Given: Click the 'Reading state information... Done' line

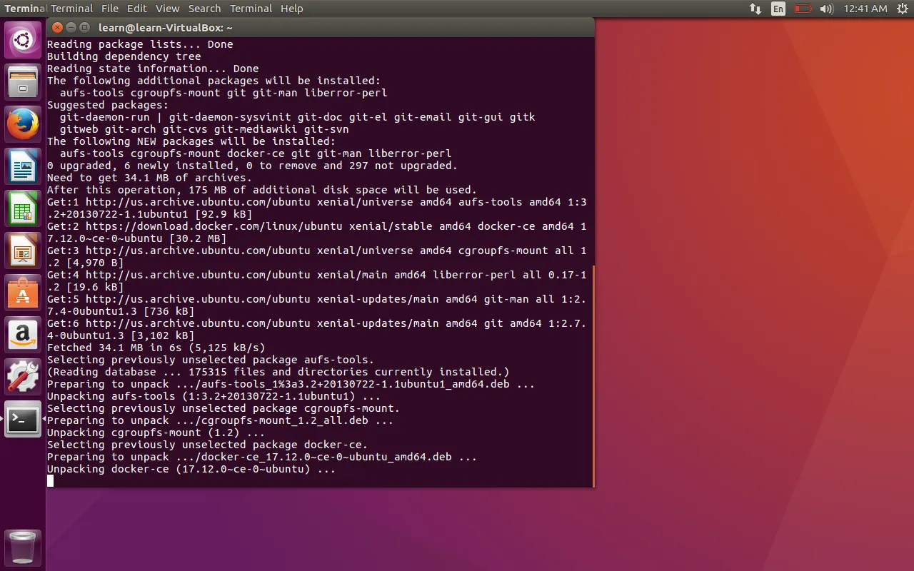Looking at the screenshot, I should [x=153, y=69].
